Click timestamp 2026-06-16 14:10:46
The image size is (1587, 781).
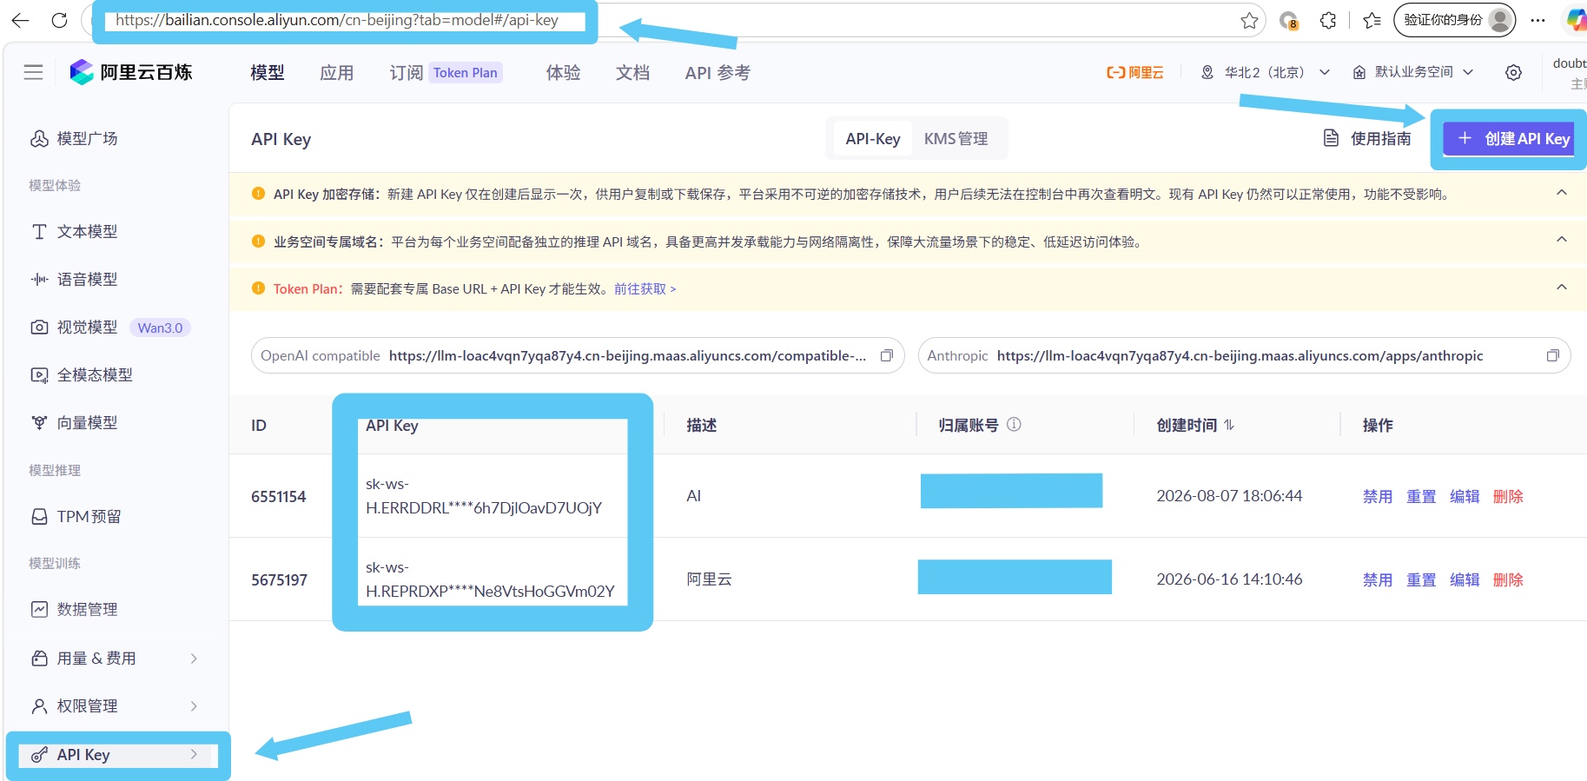click(1229, 579)
